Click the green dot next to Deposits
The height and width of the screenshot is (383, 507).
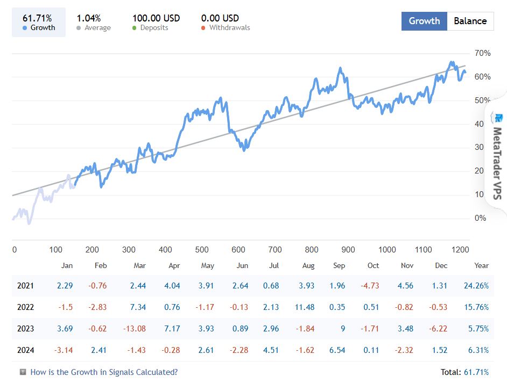coord(135,28)
